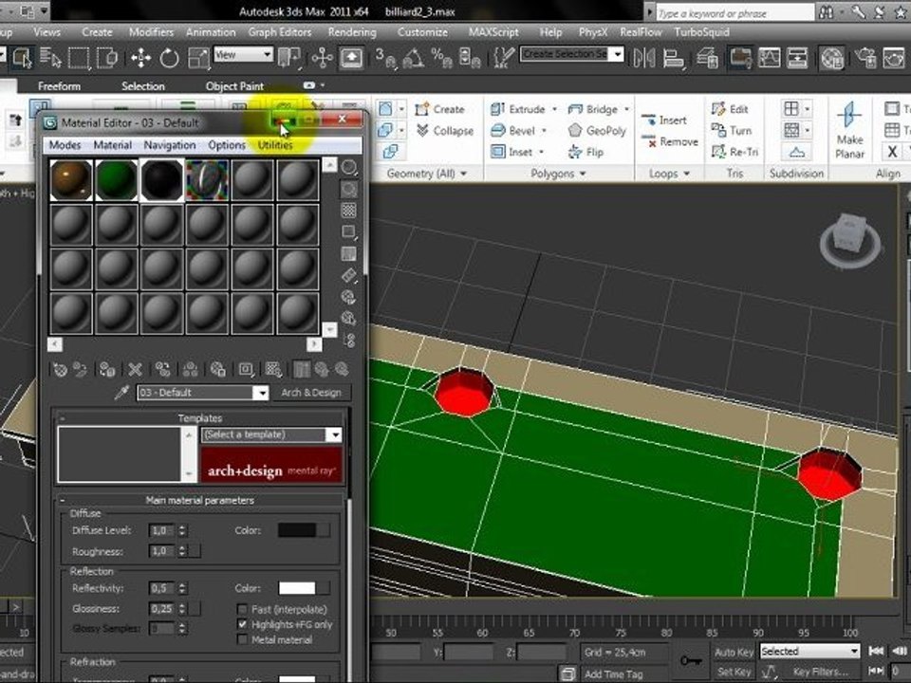
Task: Select the Move tool in main toolbar
Action: pyautogui.click(x=141, y=58)
